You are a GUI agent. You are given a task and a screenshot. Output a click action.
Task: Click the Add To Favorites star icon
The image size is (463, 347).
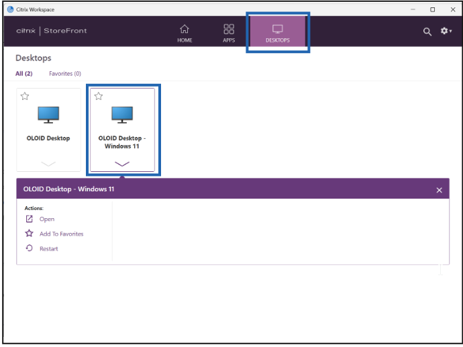[x=30, y=234]
